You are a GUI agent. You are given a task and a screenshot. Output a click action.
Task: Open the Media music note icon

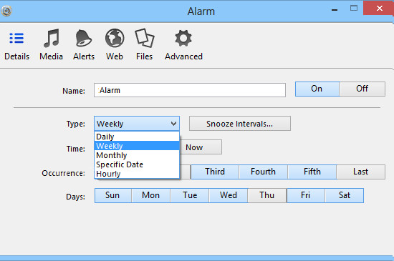pyautogui.click(x=52, y=38)
